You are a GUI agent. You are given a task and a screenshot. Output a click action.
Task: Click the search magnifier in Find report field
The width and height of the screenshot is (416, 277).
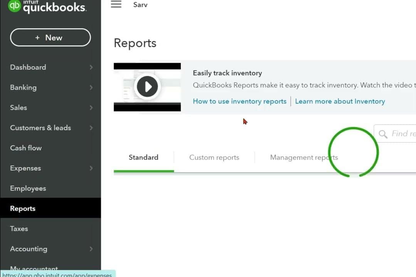click(383, 134)
